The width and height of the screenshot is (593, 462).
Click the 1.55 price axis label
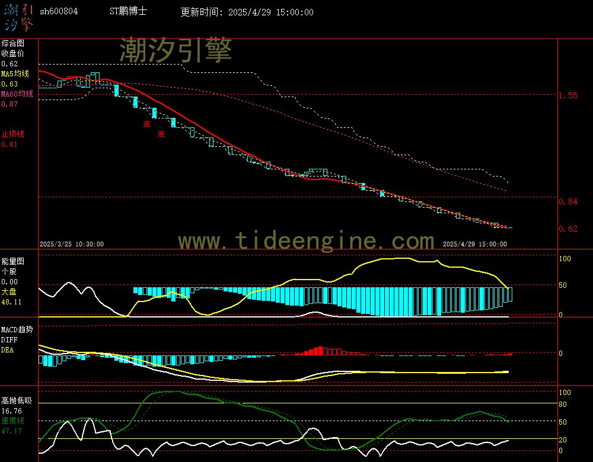click(568, 95)
